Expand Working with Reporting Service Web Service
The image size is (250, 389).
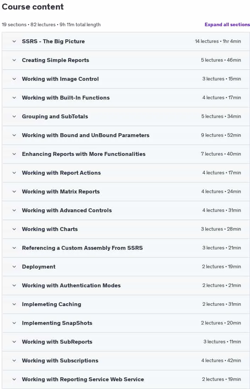click(x=126, y=379)
